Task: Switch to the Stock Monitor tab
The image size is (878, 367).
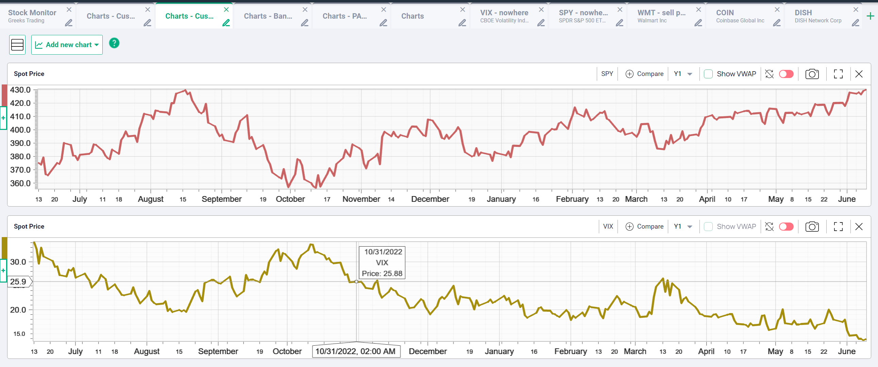Action: [x=32, y=16]
